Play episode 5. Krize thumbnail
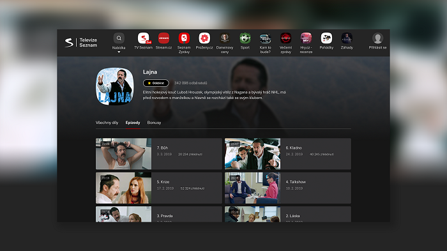 [123, 188]
